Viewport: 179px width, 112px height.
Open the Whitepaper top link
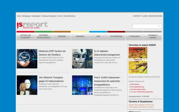[27, 16]
